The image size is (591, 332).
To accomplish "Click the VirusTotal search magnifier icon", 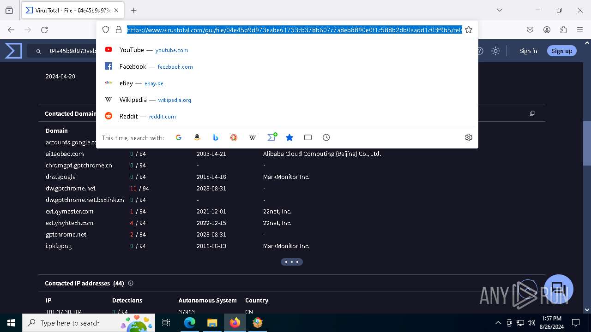I will [x=39, y=51].
